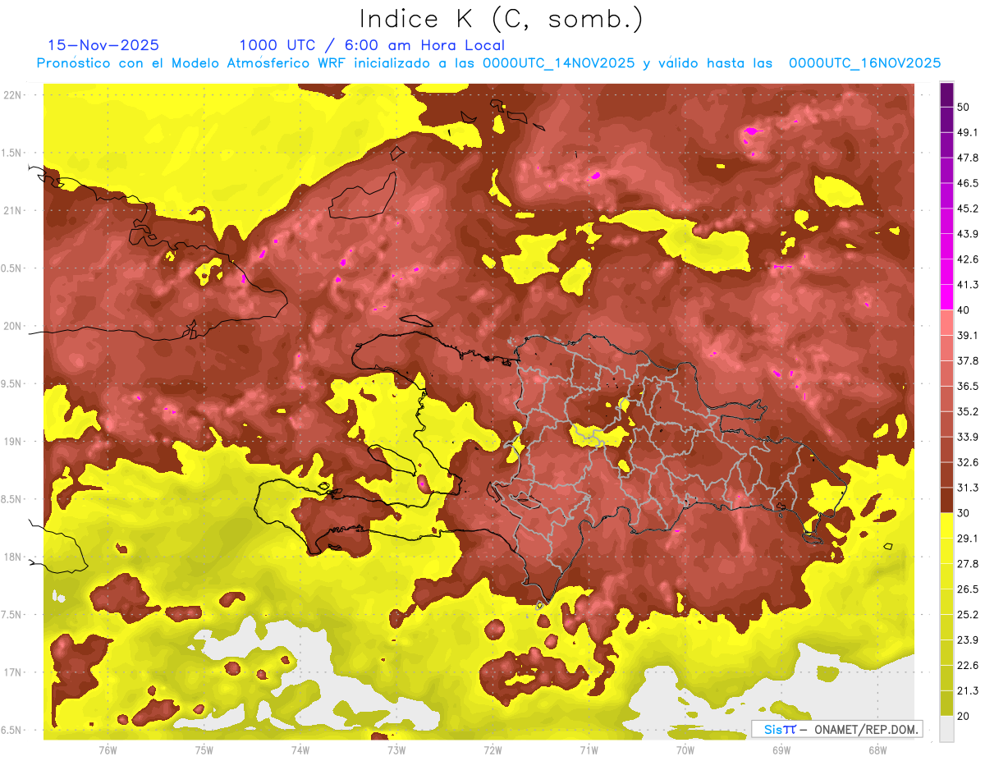Click the colorbar label "20"
Image resolution: width=985 pixels, height=761 pixels.
tap(964, 716)
